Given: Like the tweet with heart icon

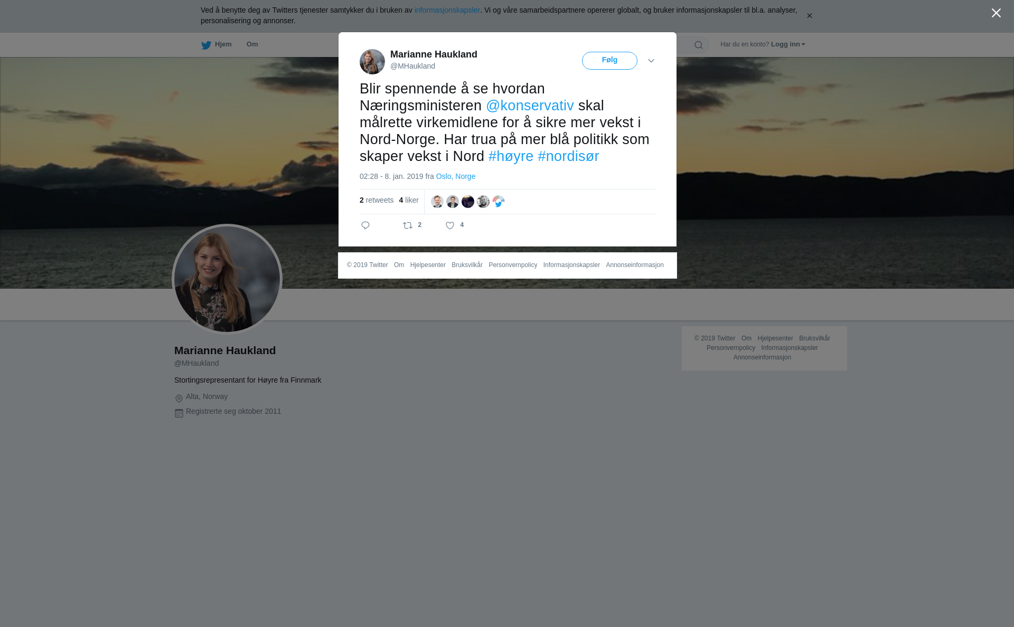Looking at the screenshot, I should click(x=450, y=225).
